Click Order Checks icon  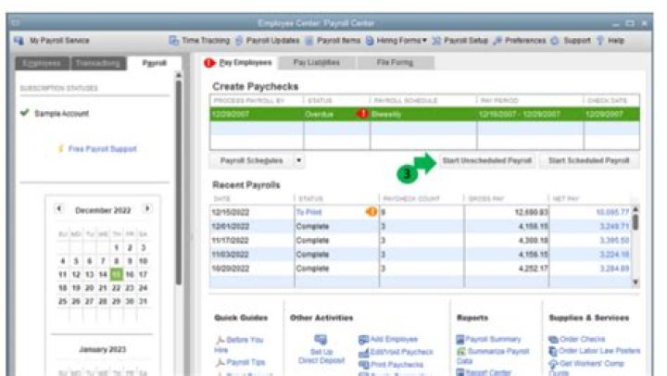(x=553, y=339)
